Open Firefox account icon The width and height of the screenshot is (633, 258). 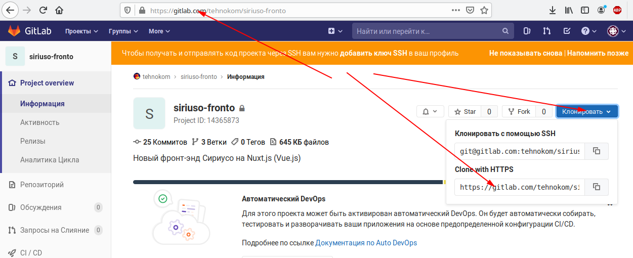[x=601, y=10]
